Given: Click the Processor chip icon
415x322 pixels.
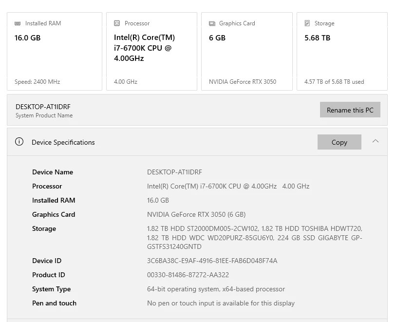Looking at the screenshot, I should tap(117, 23).
